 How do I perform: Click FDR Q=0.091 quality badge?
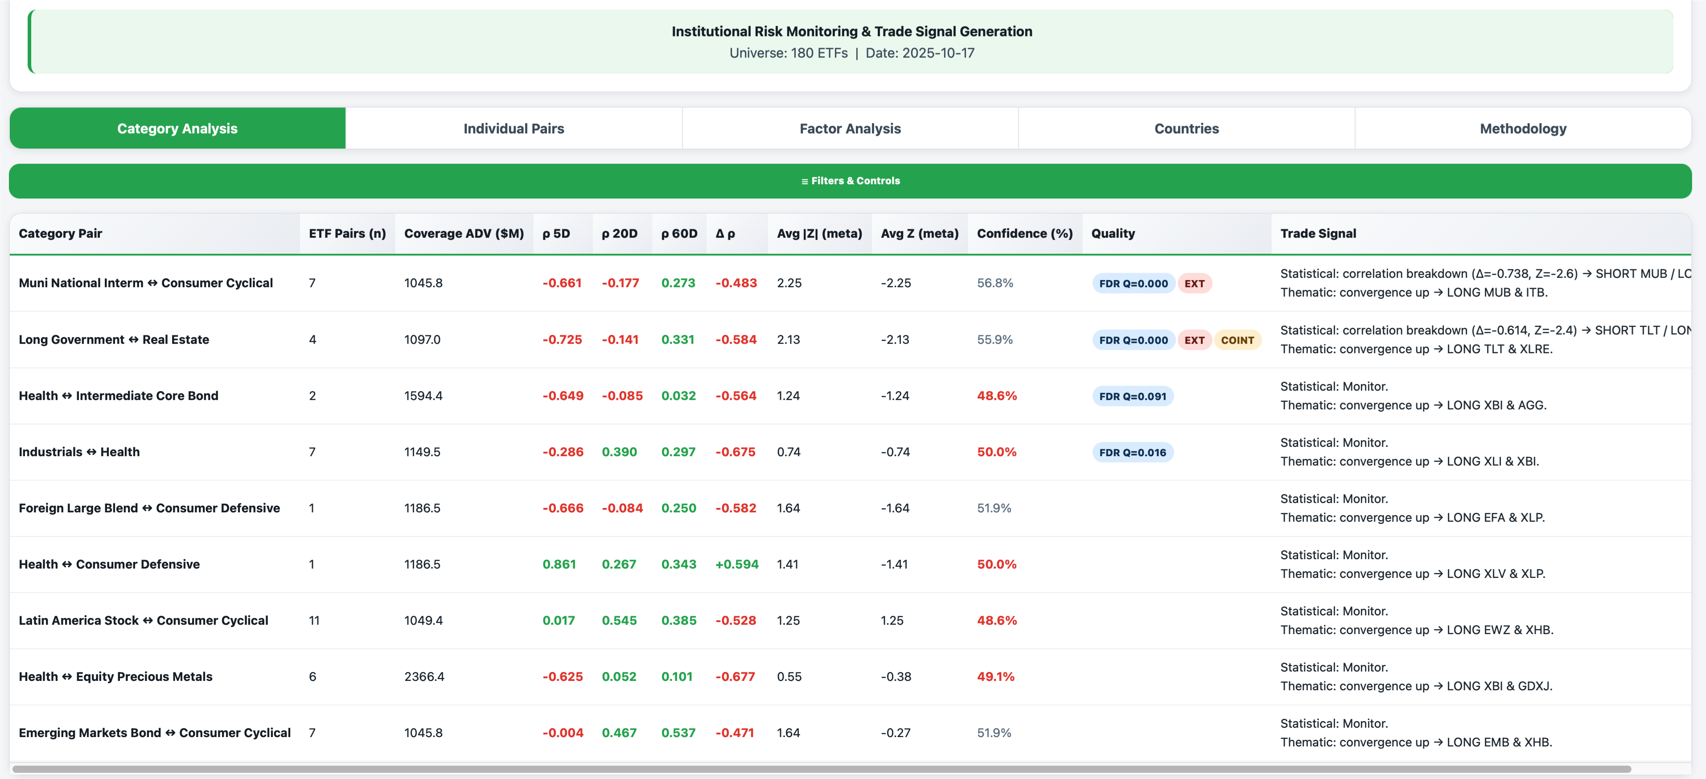pos(1132,396)
